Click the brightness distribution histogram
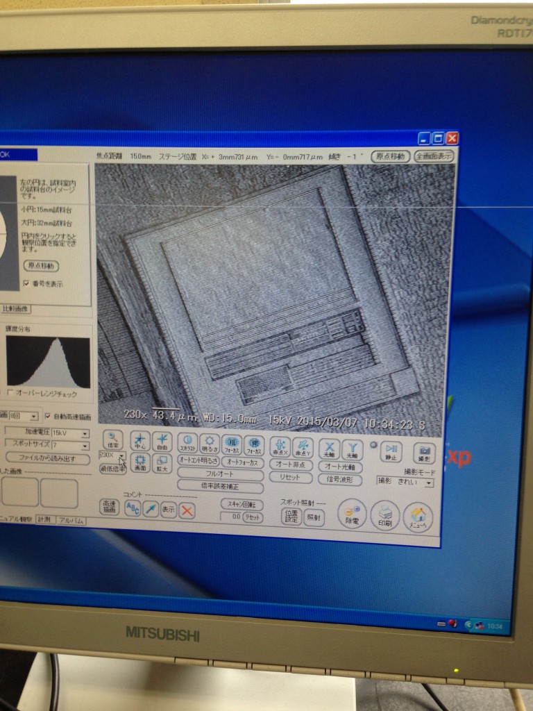The image size is (533, 711). click(48, 361)
